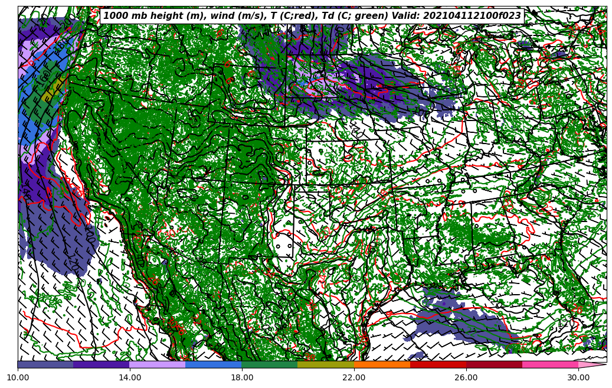The height and width of the screenshot is (388, 612).
Task: Click the 26.00 colorbar tick label
Action: [466, 377]
